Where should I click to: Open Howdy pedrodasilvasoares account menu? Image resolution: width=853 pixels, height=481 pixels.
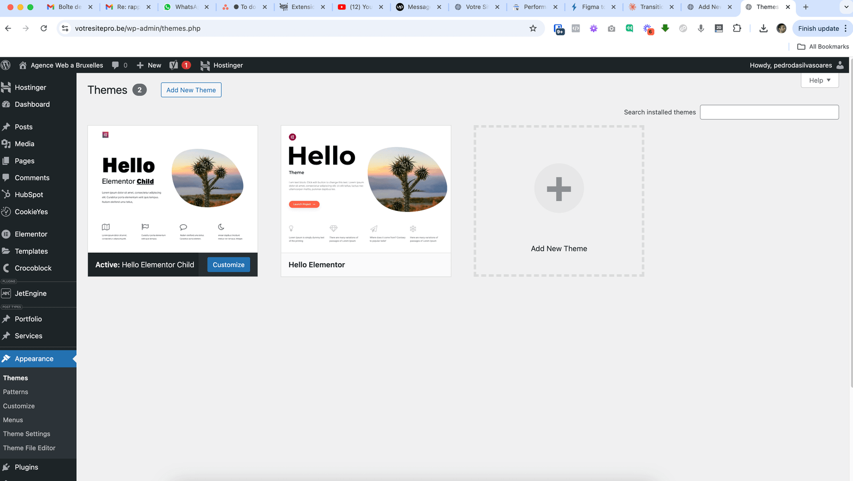click(796, 65)
